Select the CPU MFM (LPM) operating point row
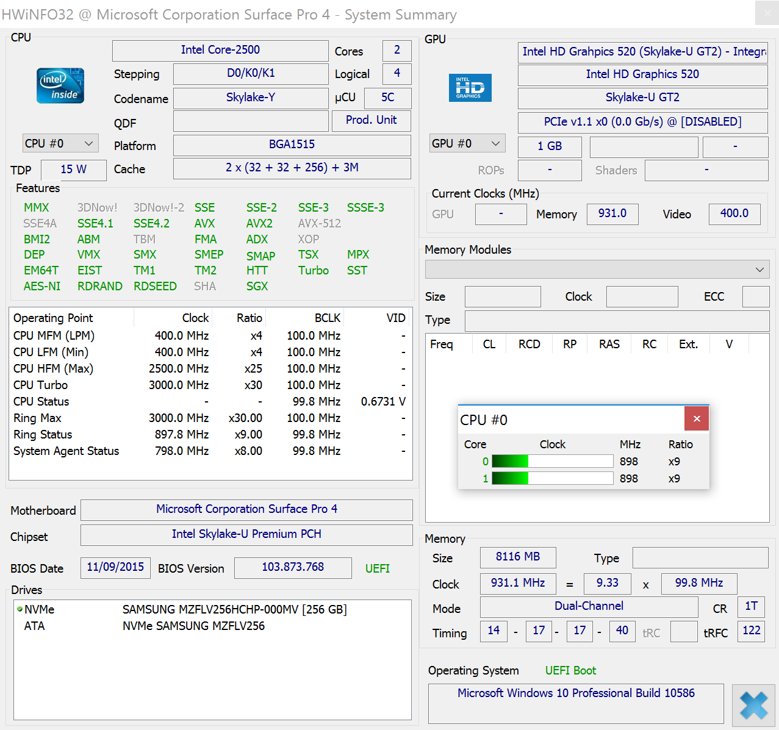 (210, 335)
